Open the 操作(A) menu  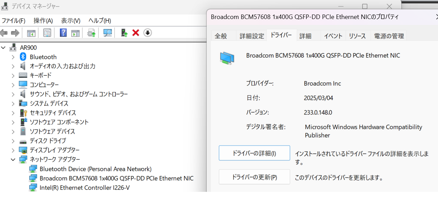click(43, 21)
